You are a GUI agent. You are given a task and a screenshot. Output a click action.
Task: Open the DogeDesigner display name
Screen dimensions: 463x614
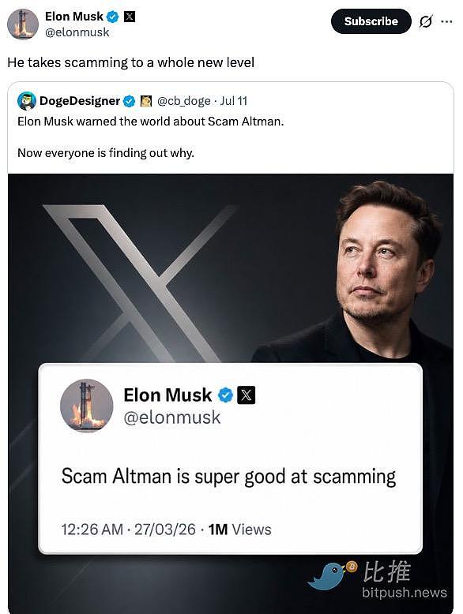click(x=80, y=101)
